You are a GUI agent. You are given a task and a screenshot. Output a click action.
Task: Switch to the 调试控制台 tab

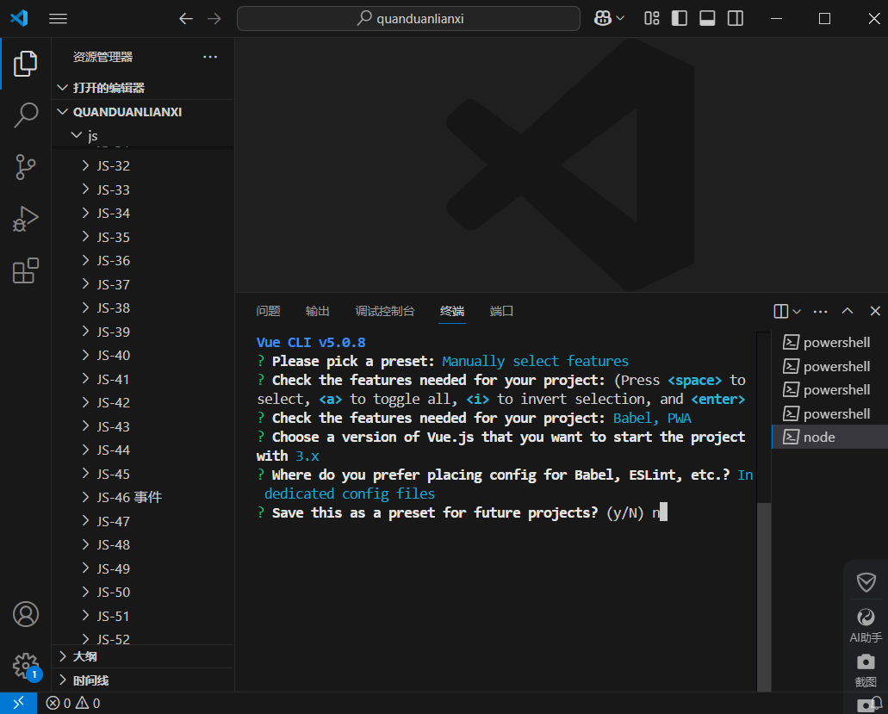(385, 311)
